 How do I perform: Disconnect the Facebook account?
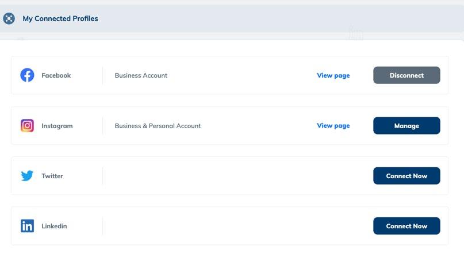click(407, 75)
